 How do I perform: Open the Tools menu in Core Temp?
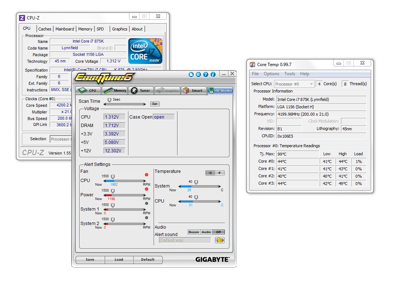click(x=290, y=74)
